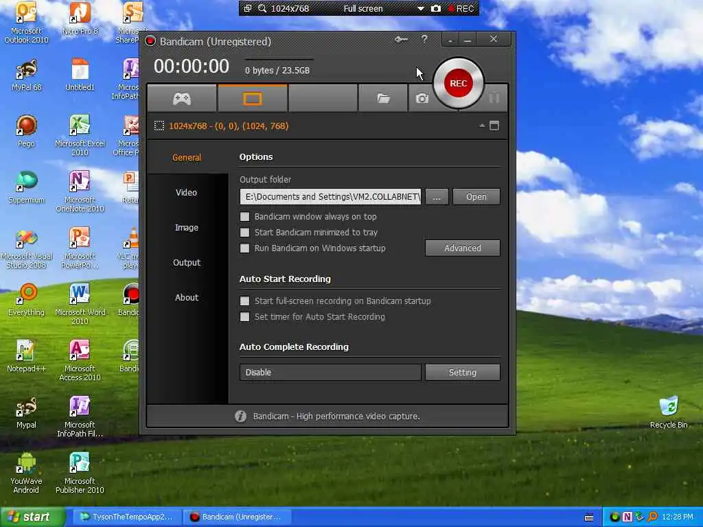703x527 pixels.
Task: Open the output folder icon in toolbar
Action: click(x=383, y=98)
